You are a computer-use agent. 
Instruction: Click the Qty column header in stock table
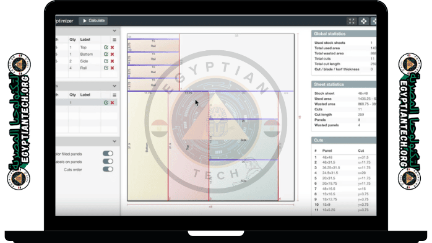pyautogui.click(x=72, y=95)
